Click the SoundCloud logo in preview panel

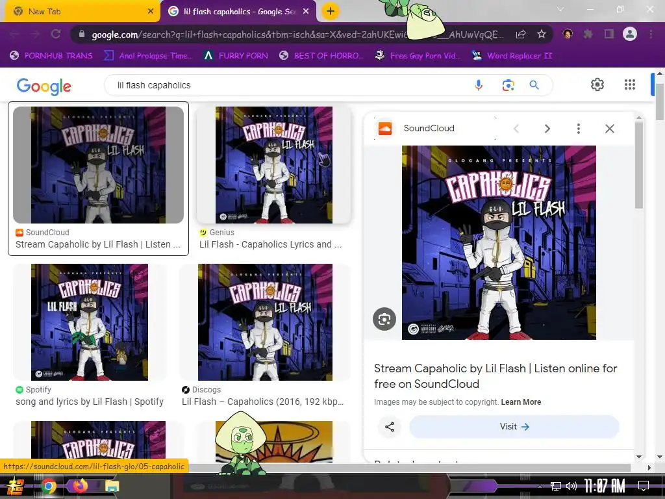click(384, 129)
